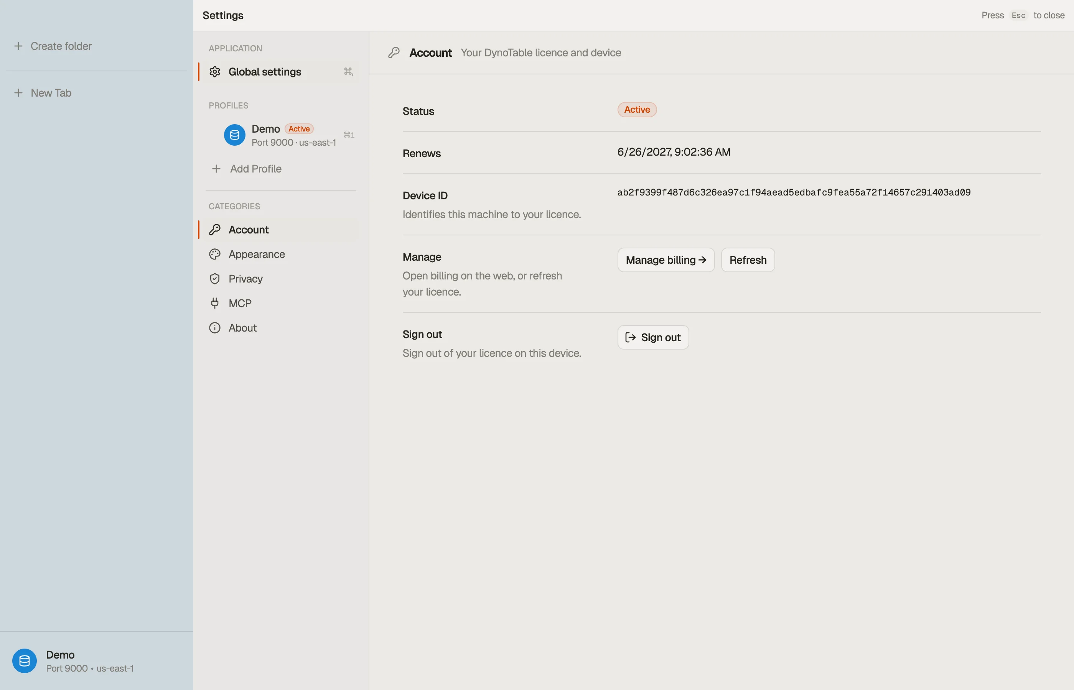Click the key icon in Account header

tap(394, 53)
